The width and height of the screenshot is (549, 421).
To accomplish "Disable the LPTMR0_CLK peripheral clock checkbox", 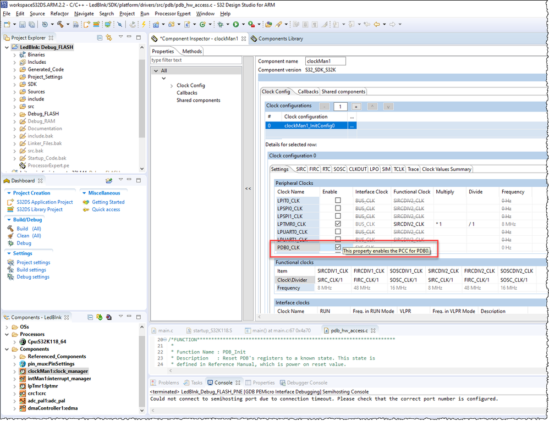I will click(x=338, y=224).
